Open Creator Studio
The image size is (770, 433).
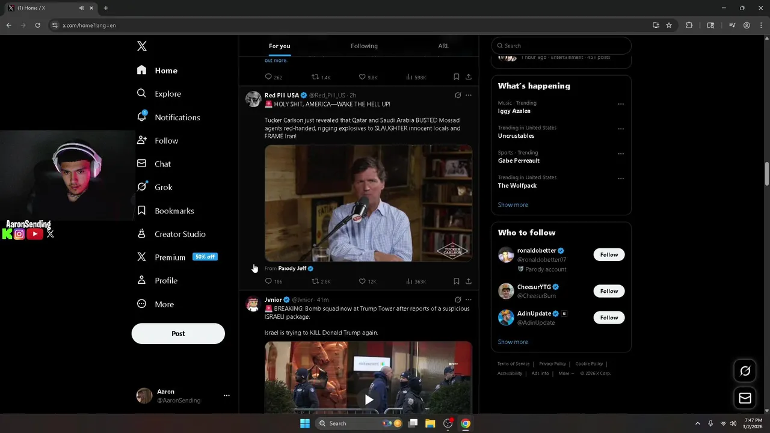[171, 235]
